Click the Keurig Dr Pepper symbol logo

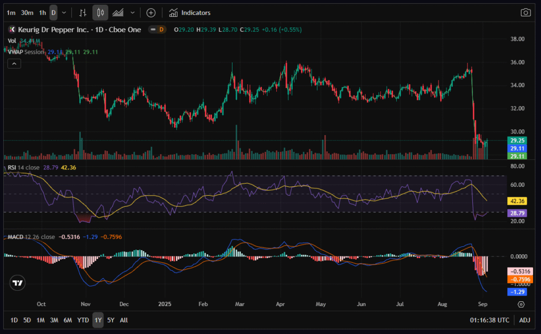pyautogui.click(x=12, y=30)
